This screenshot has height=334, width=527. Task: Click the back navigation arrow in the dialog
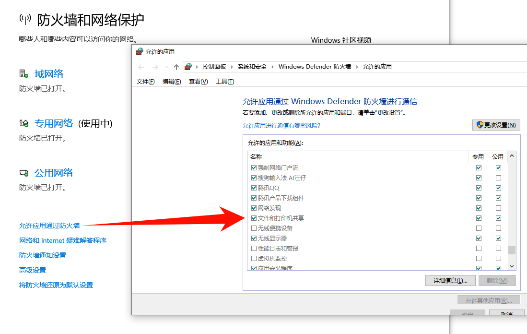pos(141,67)
